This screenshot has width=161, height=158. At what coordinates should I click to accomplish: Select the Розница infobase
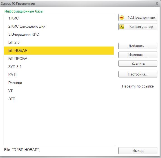[59, 83]
